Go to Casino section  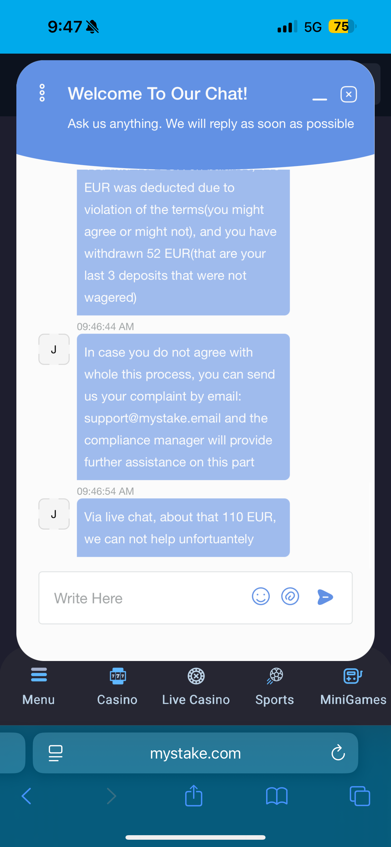pos(117,686)
